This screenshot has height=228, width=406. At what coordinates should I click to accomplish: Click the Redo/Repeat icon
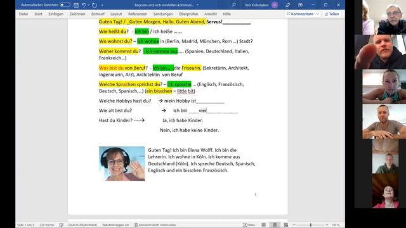point(95,5)
